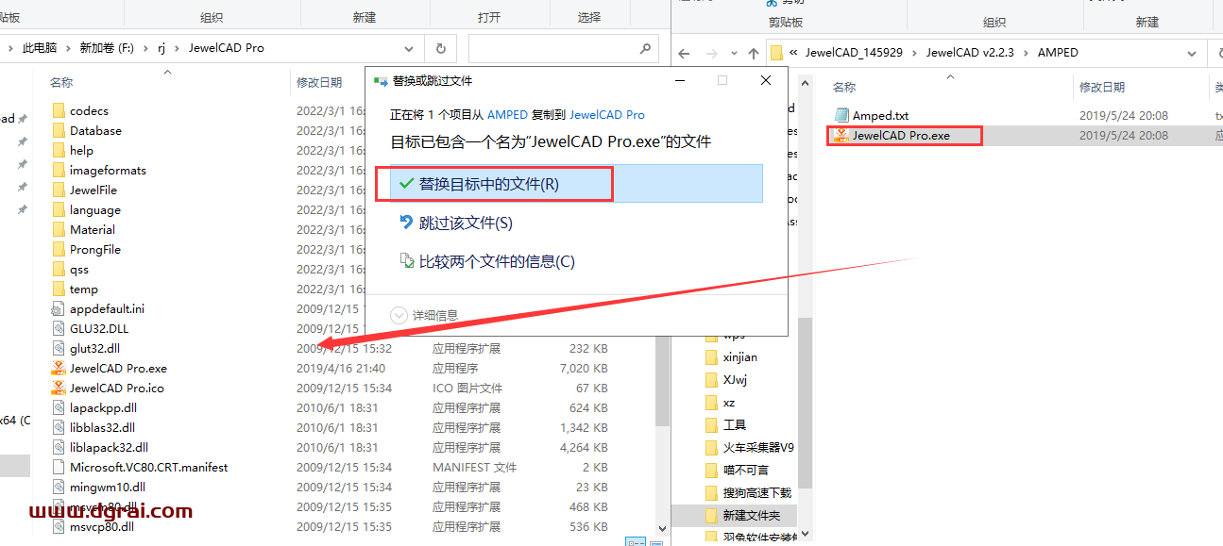The height and width of the screenshot is (546, 1223).
Task: Click the green checkmark icon for replace file
Action: click(407, 183)
